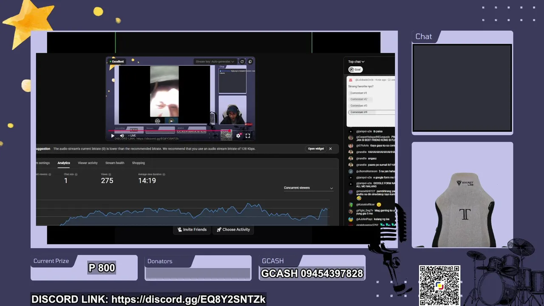Image resolution: width=544 pixels, height=306 pixels.
Task: Click the large QR code
Action: (x=439, y=286)
